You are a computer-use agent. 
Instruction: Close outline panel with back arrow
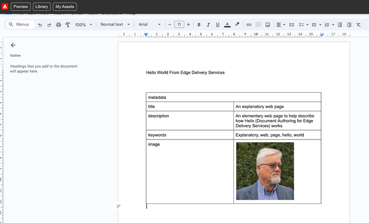[x=13, y=45]
